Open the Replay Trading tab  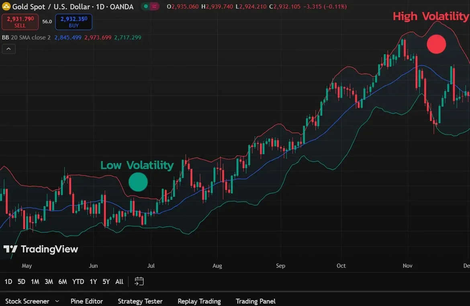point(199,301)
